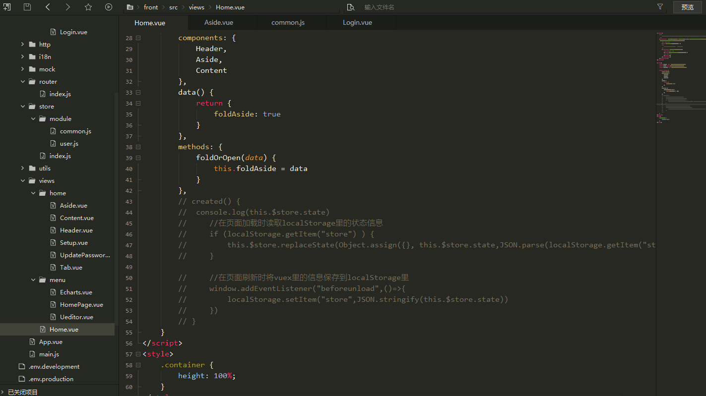Collapse the module folder
706x396 pixels.
33,118
